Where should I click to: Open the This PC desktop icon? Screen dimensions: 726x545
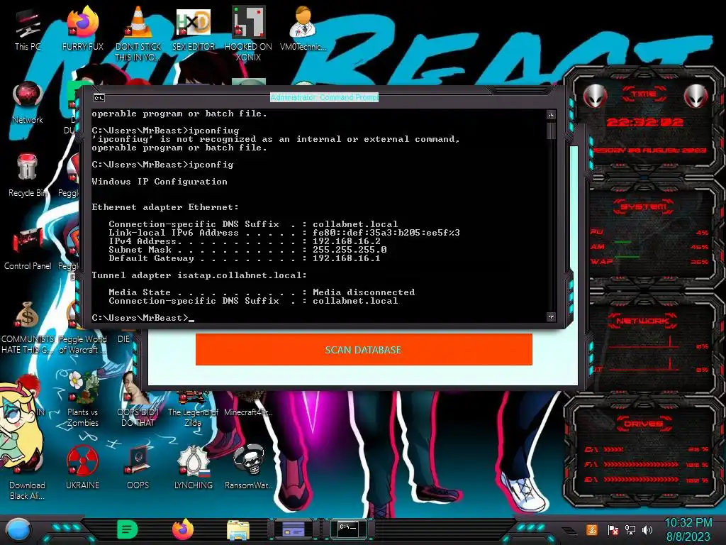pyautogui.click(x=28, y=30)
